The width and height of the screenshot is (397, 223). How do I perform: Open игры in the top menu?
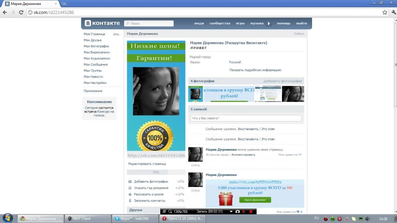tap(240, 23)
